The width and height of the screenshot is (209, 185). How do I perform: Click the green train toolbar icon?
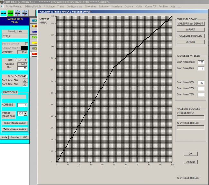click(10, 13)
